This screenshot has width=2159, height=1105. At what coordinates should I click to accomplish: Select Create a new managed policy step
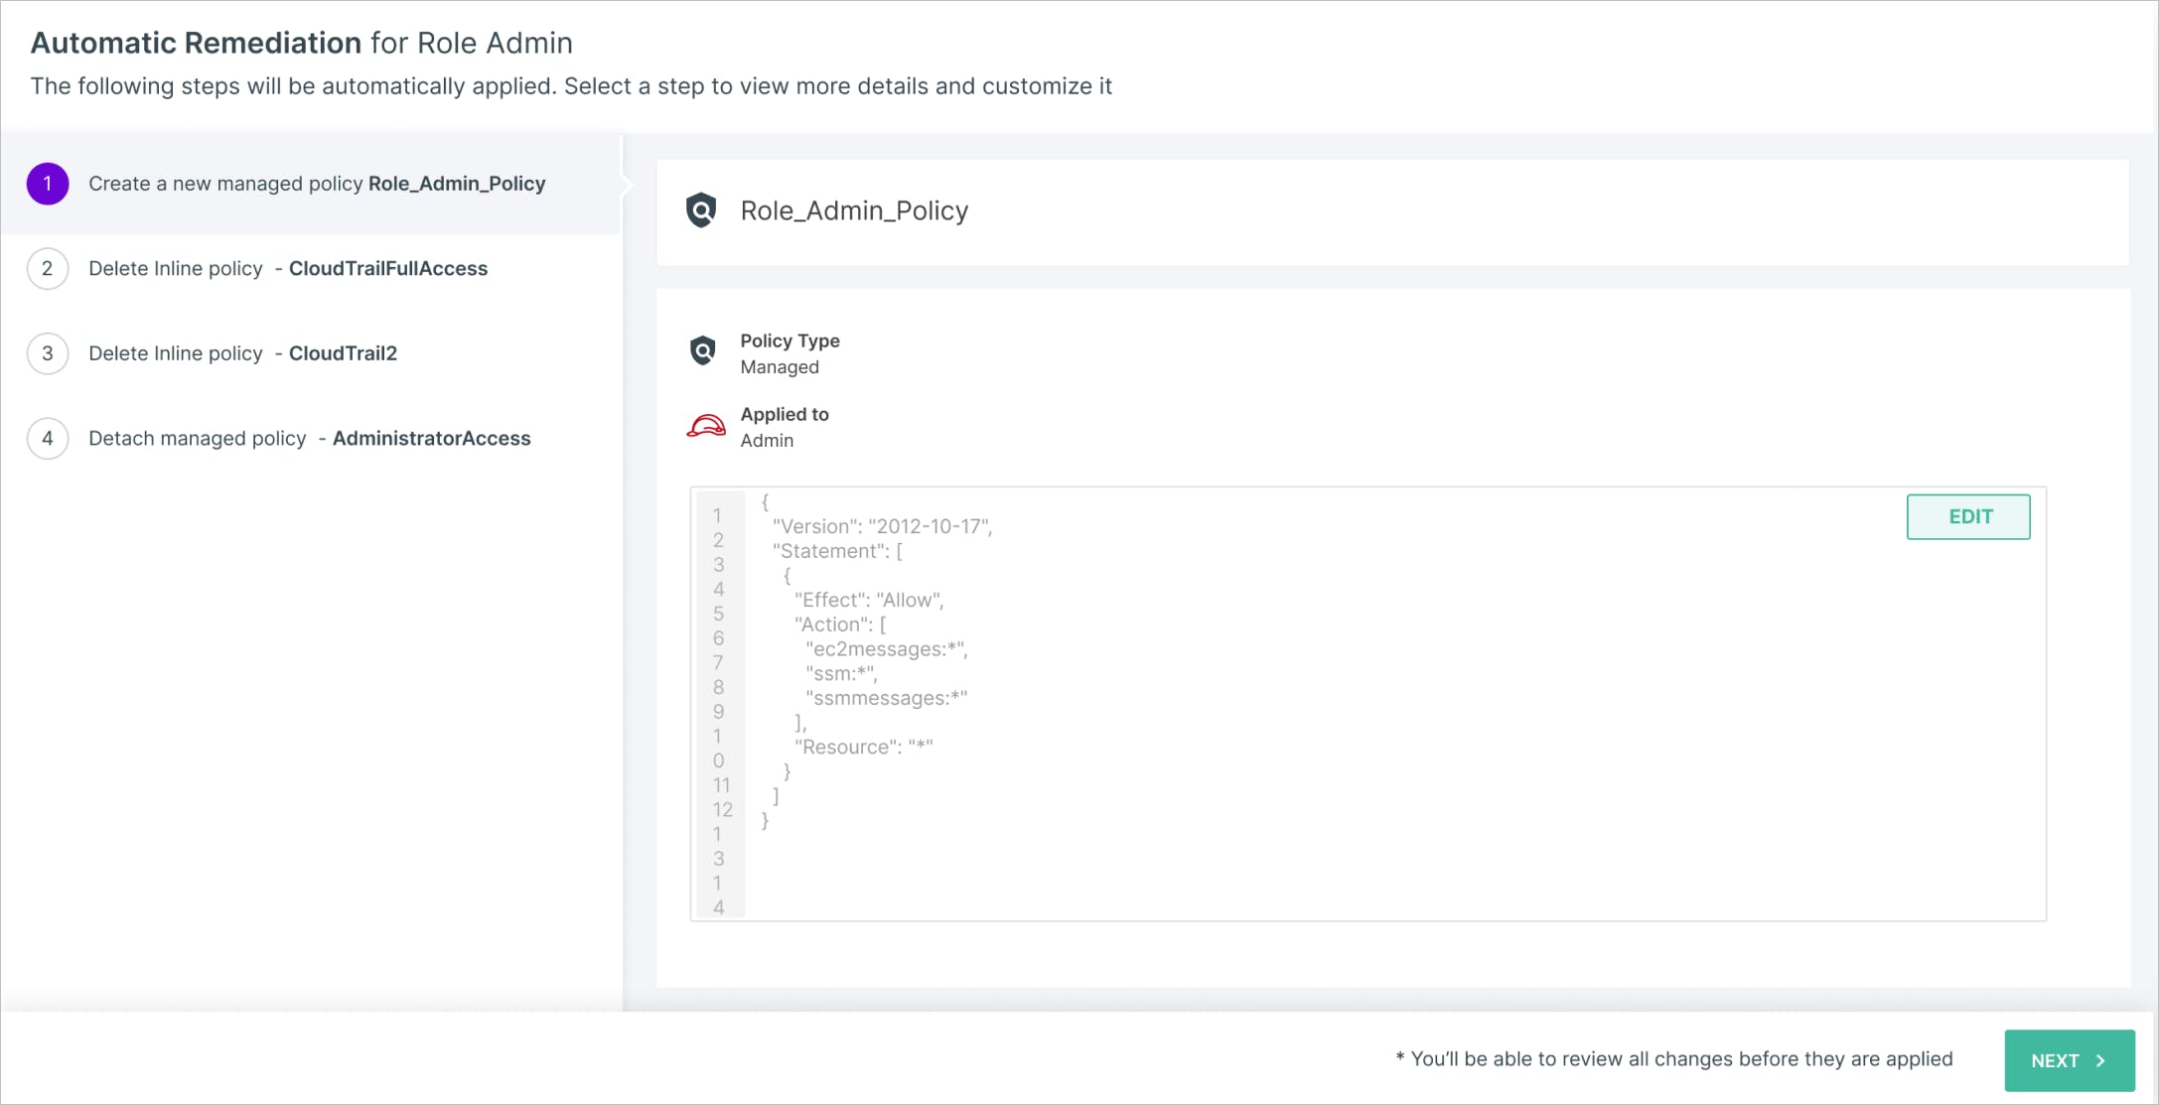[x=317, y=184]
